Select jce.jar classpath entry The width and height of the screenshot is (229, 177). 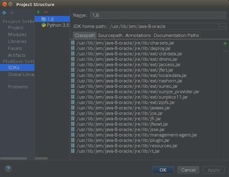(x=119, y=113)
